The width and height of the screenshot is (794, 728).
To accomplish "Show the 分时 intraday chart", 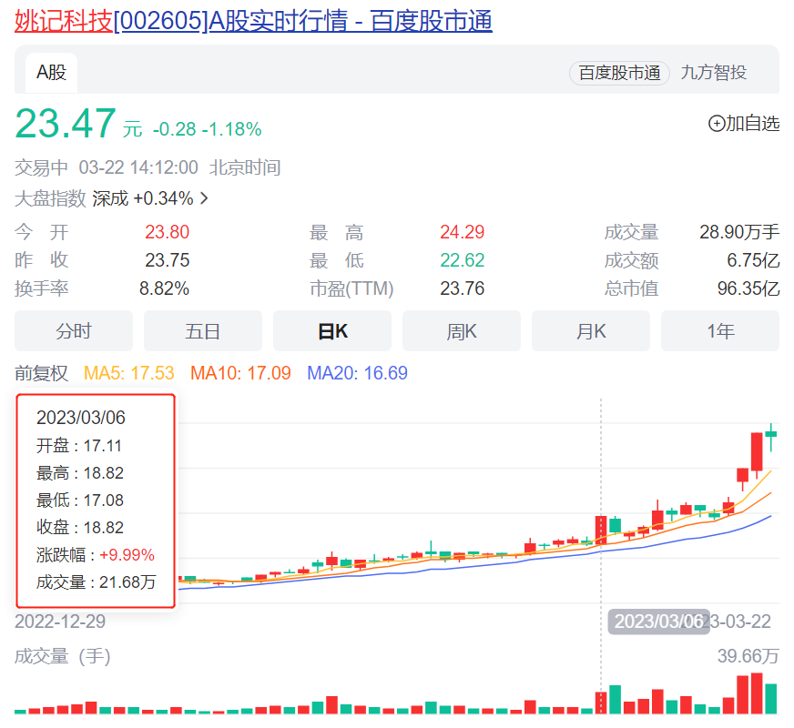I will (x=74, y=331).
